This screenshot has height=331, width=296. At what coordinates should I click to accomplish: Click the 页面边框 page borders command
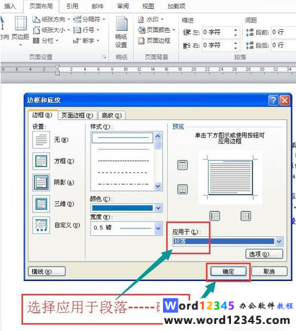tap(154, 40)
